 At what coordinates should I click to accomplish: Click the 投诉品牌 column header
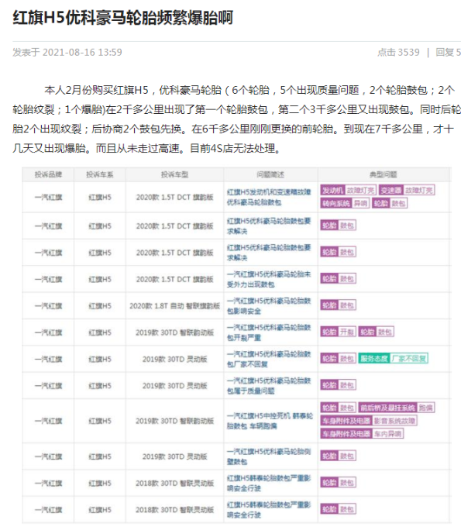(48, 174)
